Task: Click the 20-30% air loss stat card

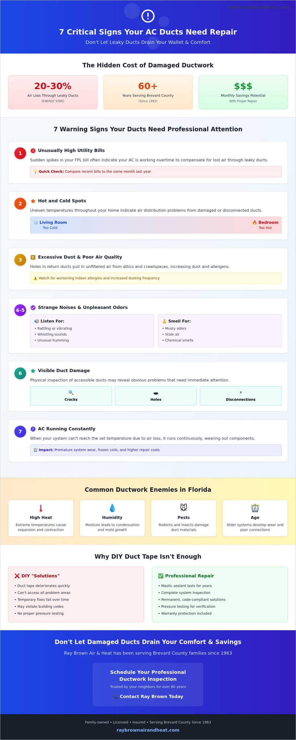Action: [x=53, y=92]
